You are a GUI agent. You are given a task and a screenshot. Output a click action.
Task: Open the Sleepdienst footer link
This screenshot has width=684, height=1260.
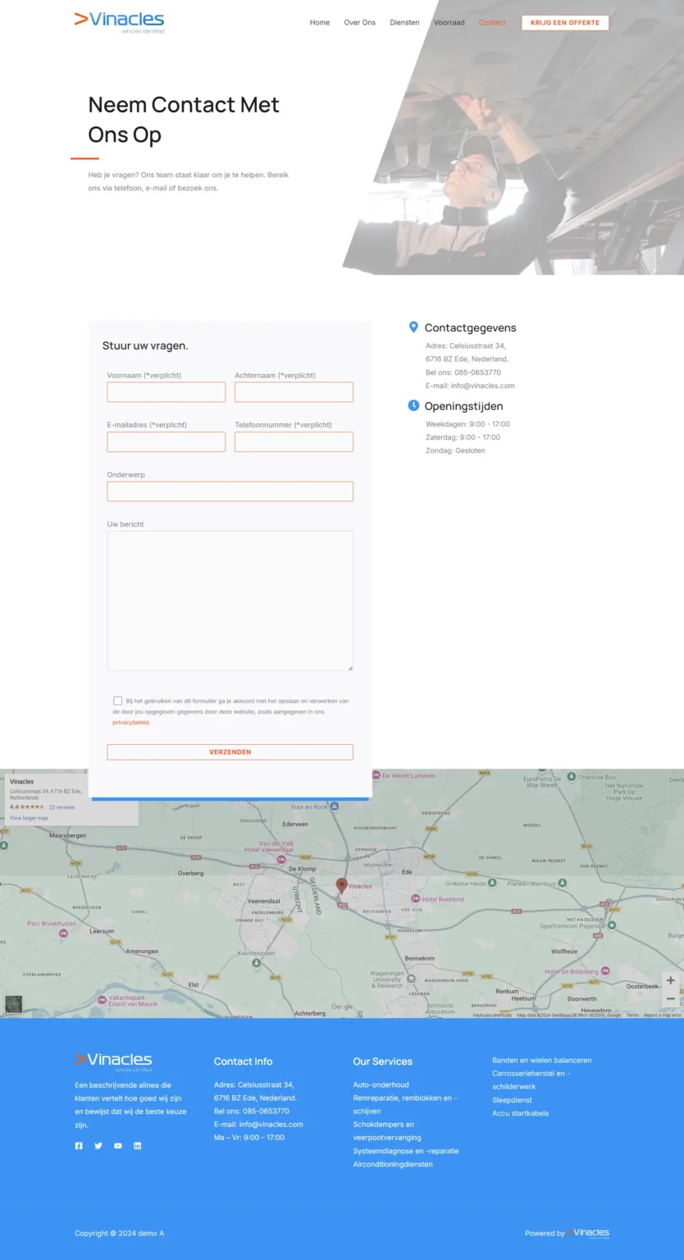(x=513, y=1100)
